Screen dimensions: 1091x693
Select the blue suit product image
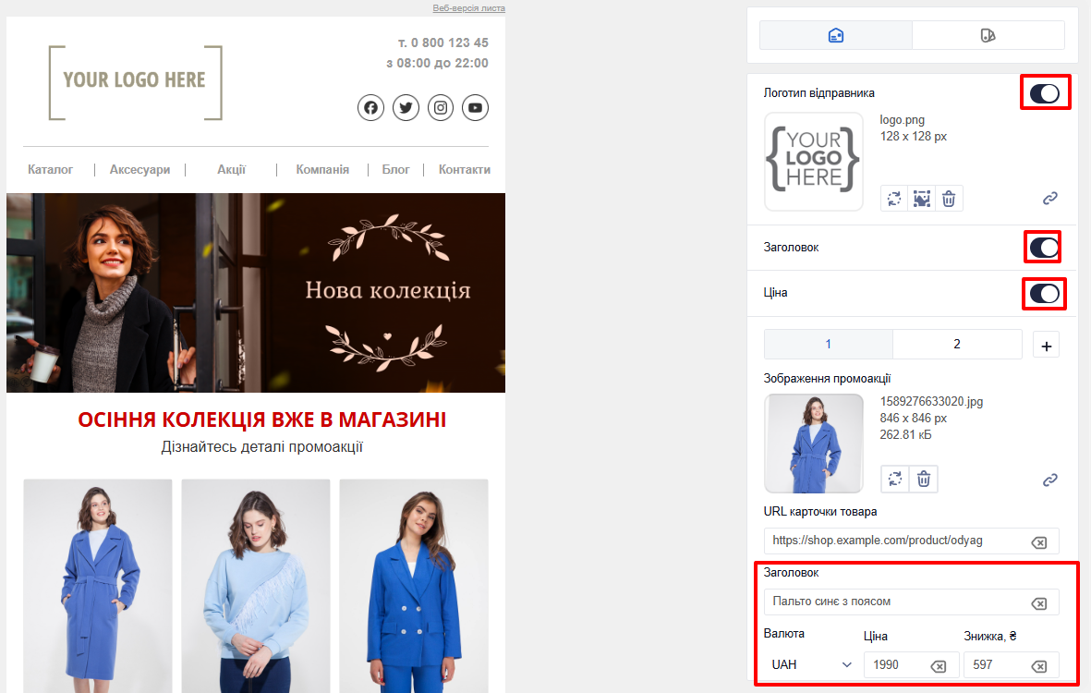click(x=414, y=585)
